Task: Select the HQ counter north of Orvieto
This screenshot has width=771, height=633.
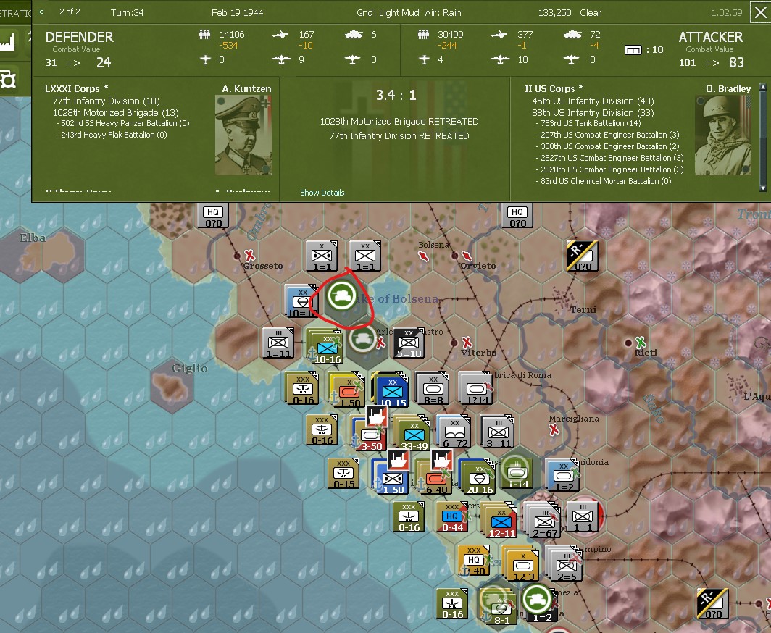Action: point(517,217)
